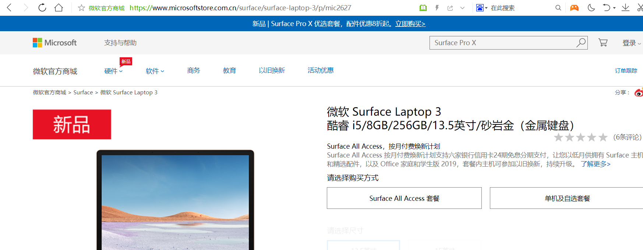This screenshot has height=250, width=643.
Task: Click the 微软官方商城 label in address bar
Action: point(106,8)
